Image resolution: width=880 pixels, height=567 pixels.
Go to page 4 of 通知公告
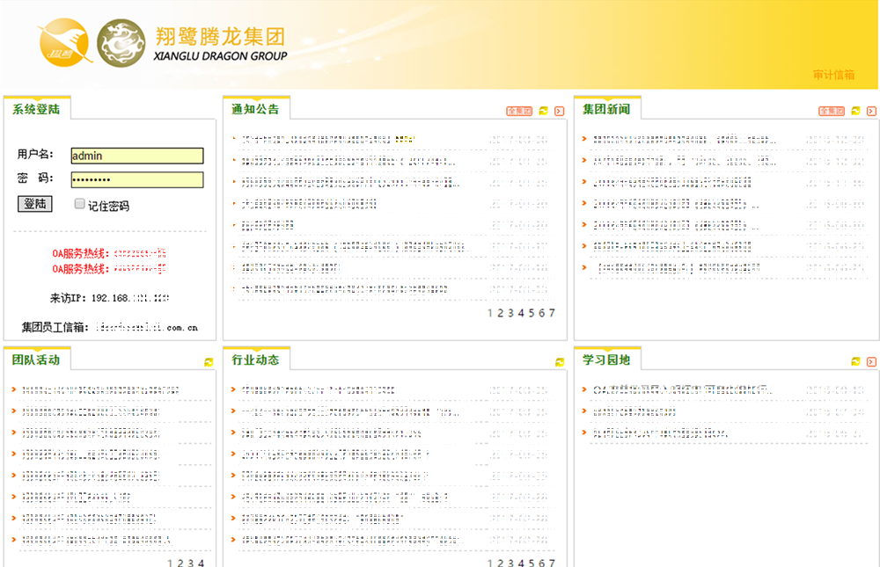(x=521, y=313)
